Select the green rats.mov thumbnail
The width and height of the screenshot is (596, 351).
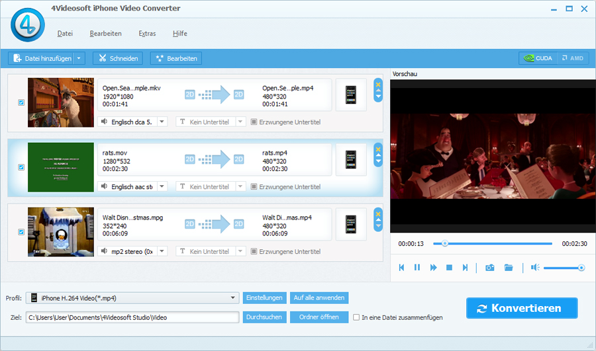(61, 167)
